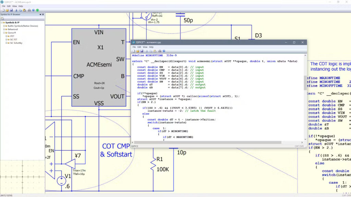Viewport: 351px width, 197px height.
Task: Create a new schematic with the New icon
Action: click(3, 10)
